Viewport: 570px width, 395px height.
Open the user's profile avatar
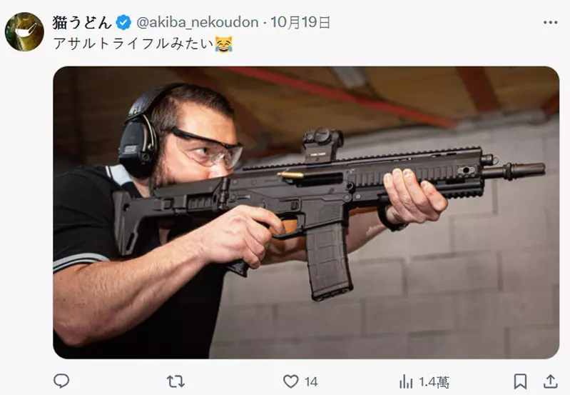(x=24, y=31)
